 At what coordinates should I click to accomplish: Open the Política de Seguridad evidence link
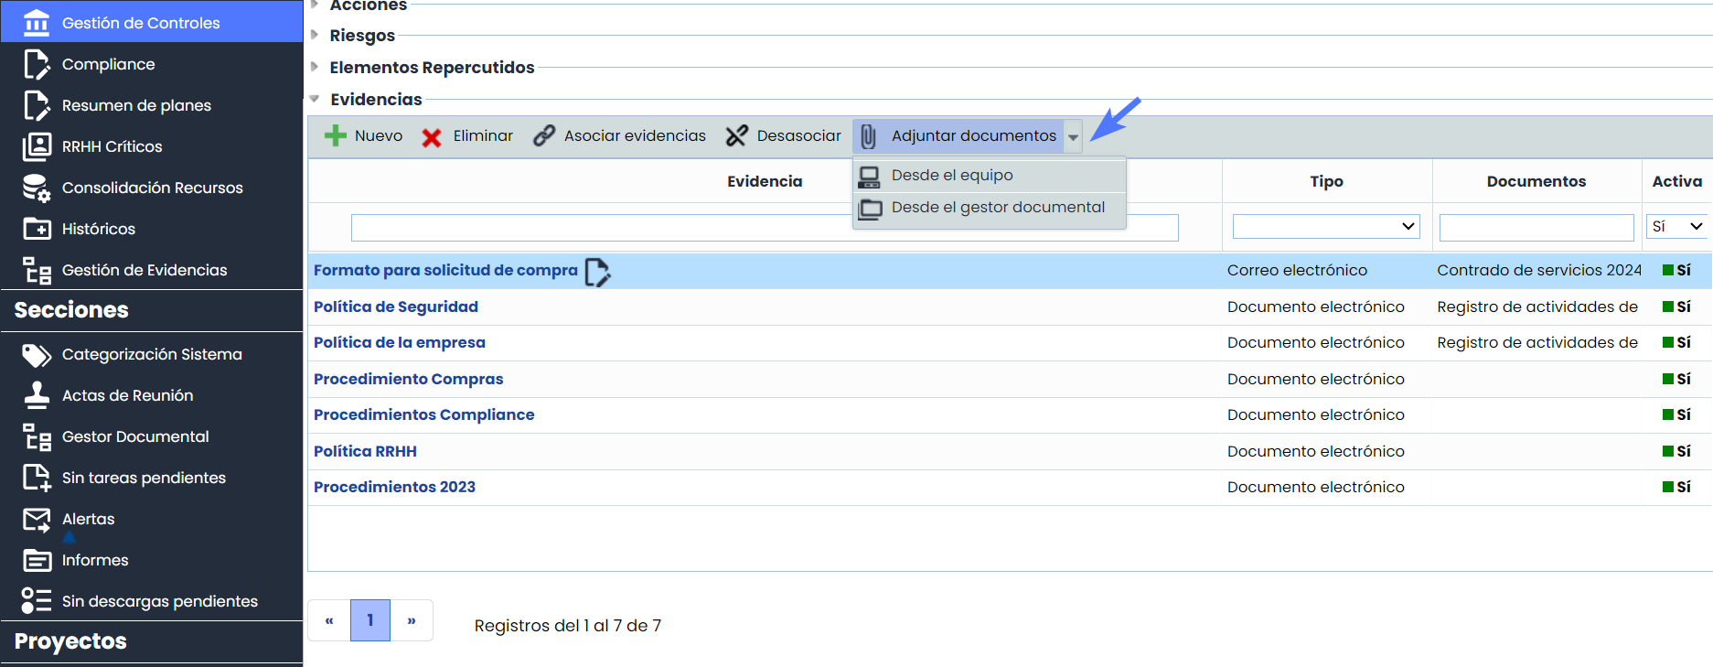click(395, 307)
